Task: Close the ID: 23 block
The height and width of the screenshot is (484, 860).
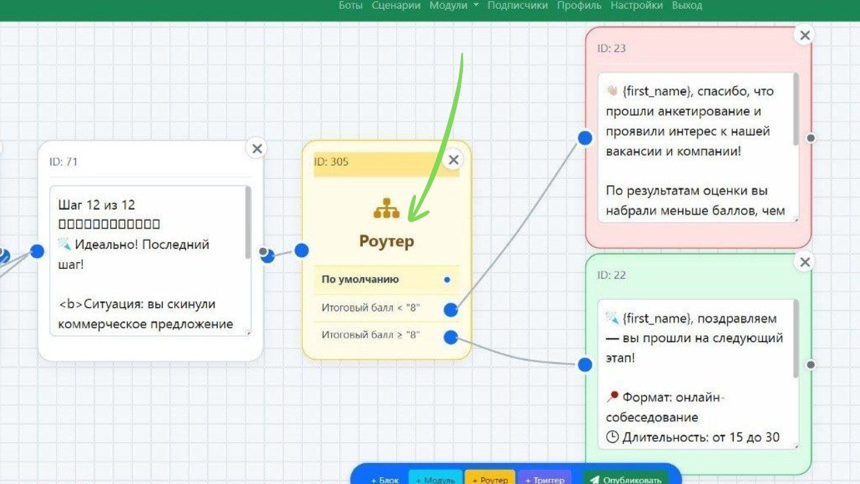Action: click(x=805, y=35)
